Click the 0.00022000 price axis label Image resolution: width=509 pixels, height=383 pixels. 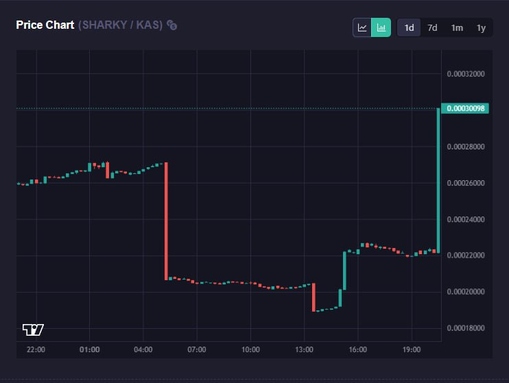tap(466, 256)
